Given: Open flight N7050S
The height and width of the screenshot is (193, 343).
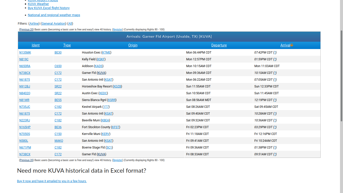Looking at the screenshot, I should [x=25, y=134].
